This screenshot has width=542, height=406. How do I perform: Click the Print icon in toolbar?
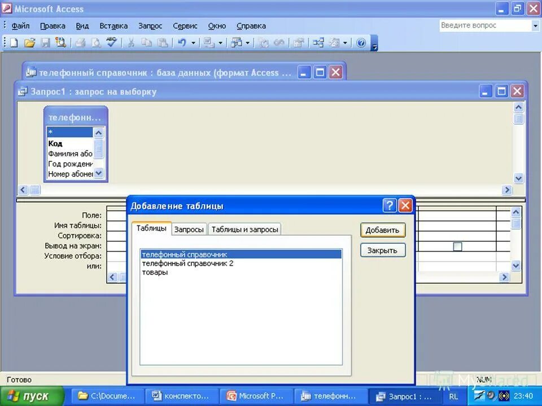click(x=80, y=43)
